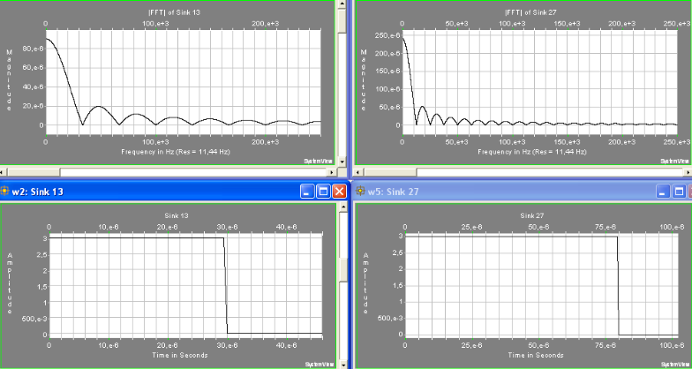Maximize the w5: Sink 27 window
This screenshot has width=692, height=369.
pos(680,191)
